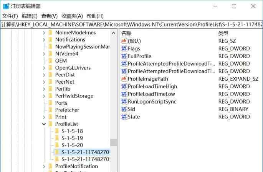The width and height of the screenshot is (263, 172).
Task: Select the Sid value name
Action: tap(131, 109)
